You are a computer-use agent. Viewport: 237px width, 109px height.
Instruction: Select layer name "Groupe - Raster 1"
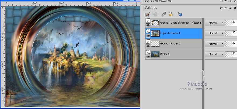tap(170, 44)
